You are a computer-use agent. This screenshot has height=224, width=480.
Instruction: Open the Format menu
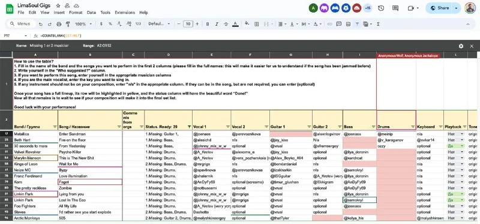point(76,13)
